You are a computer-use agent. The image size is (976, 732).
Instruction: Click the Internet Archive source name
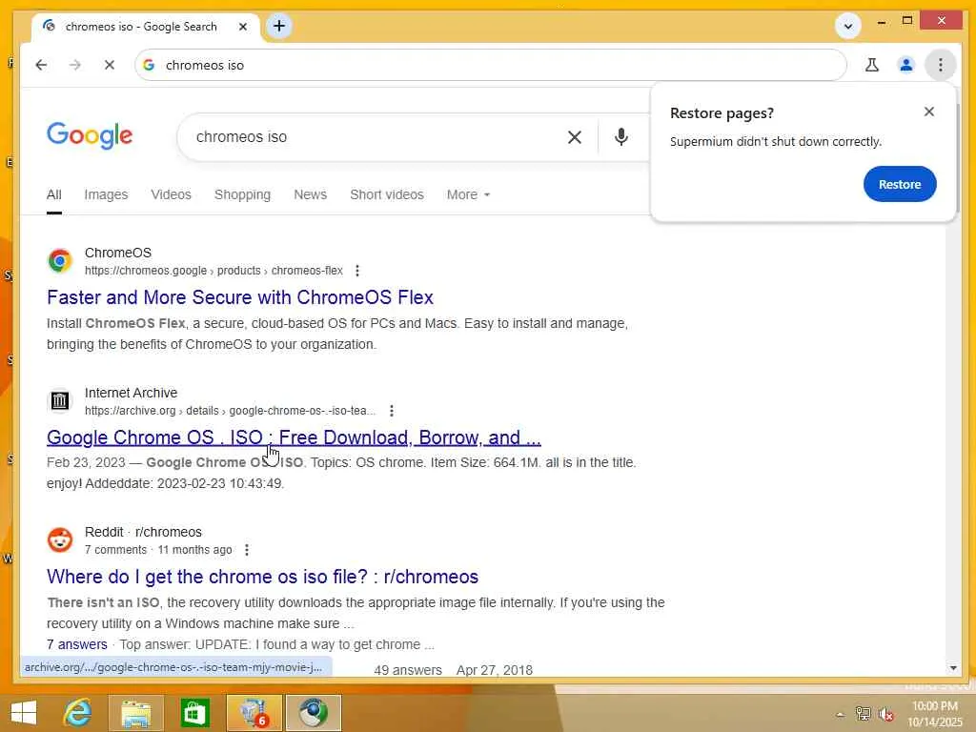click(131, 393)
